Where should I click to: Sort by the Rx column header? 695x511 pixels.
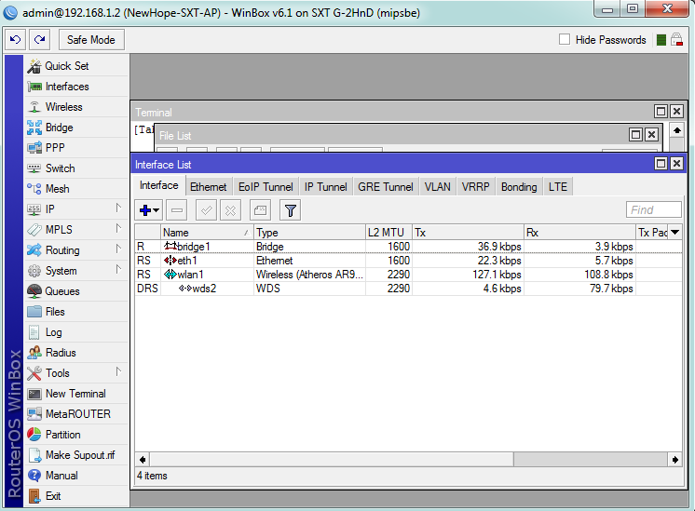579,232
